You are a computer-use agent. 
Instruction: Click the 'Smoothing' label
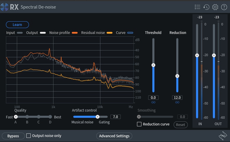[x=146, y=110]
